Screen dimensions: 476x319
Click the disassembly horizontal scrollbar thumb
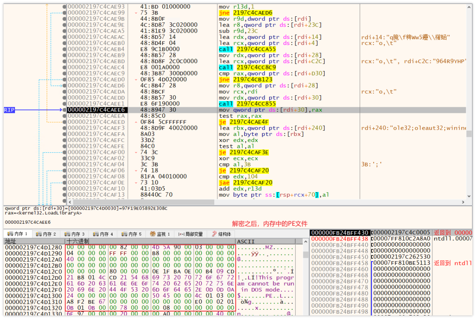(x=143, y=202)
